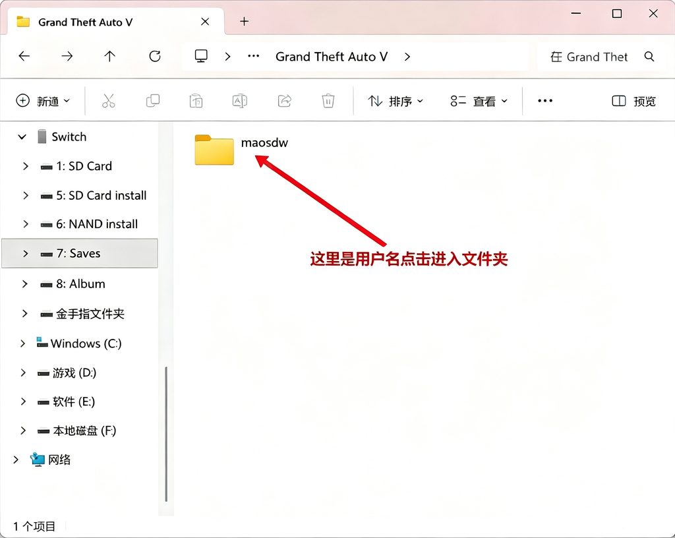Viewport: 675px width, 538px height.
Task: Expand the 7: Saves node
Action: click(26, 253)
